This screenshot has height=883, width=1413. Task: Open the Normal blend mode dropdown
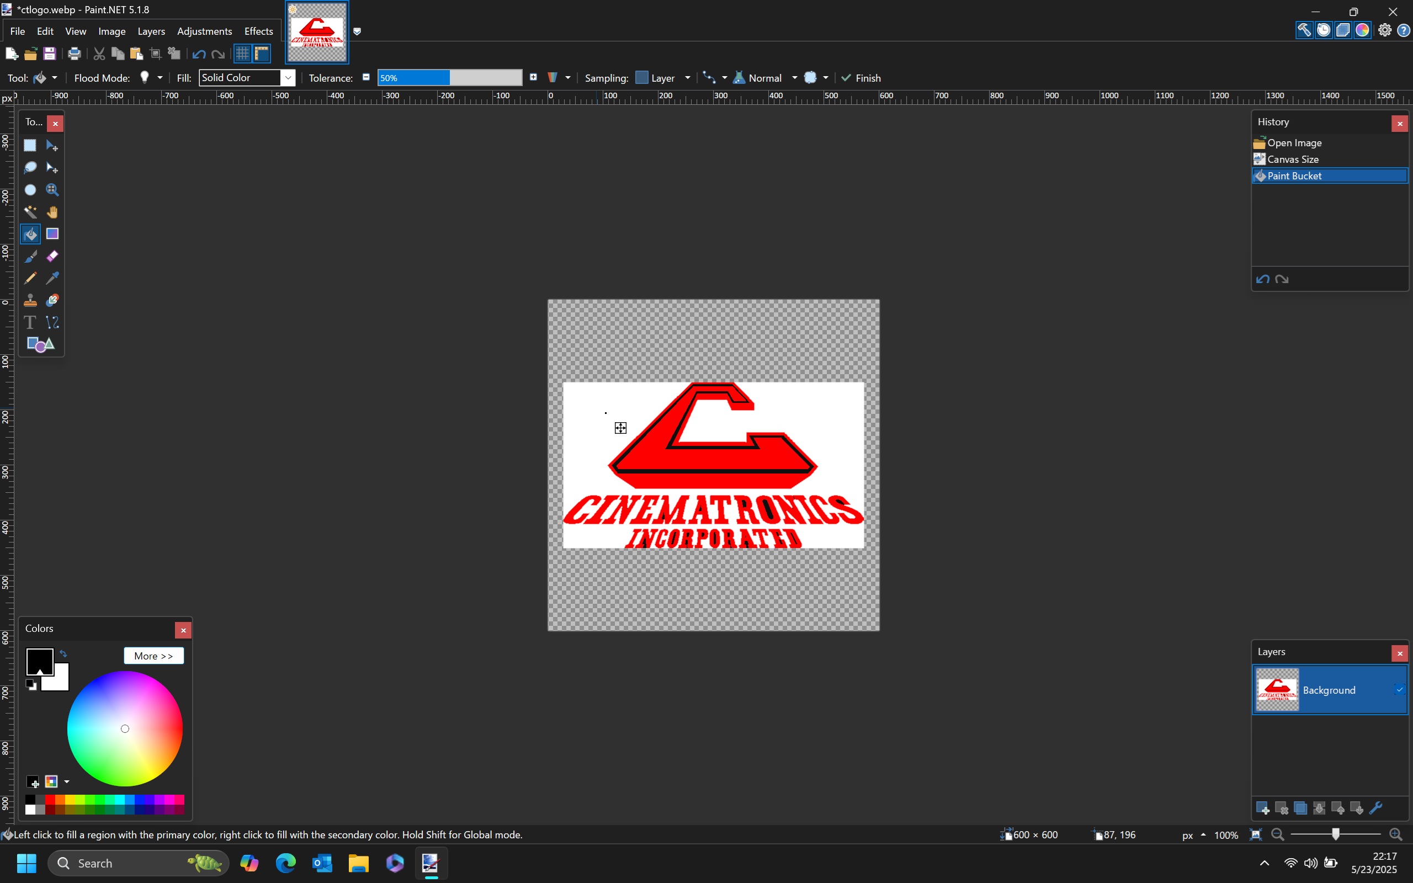[794, 78]
